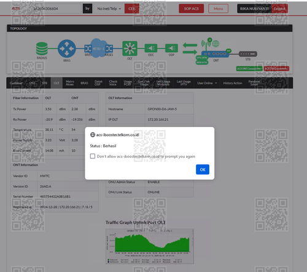Click the OLT Tx Power value 3.56
Screen dimensions: 307x272
pos(49,109)
